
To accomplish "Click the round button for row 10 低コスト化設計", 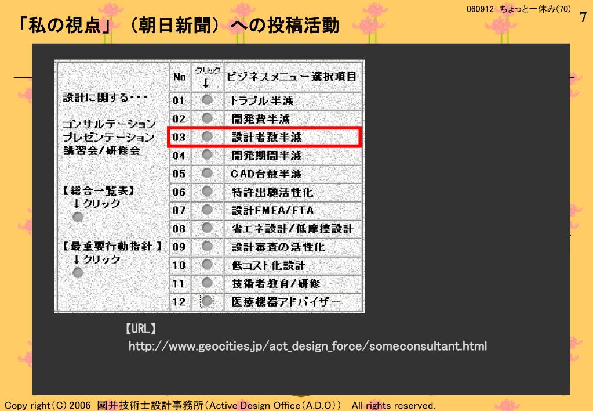I will pyautogui.click(x=207, y=264).
